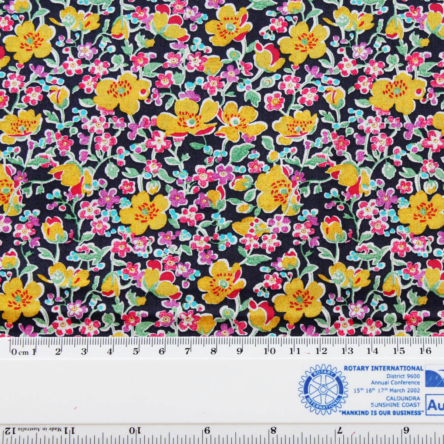Click the number 9 on the top ruler scale
Image resolution: width=444 pixels, height=444 pixels.
(240, 351)
